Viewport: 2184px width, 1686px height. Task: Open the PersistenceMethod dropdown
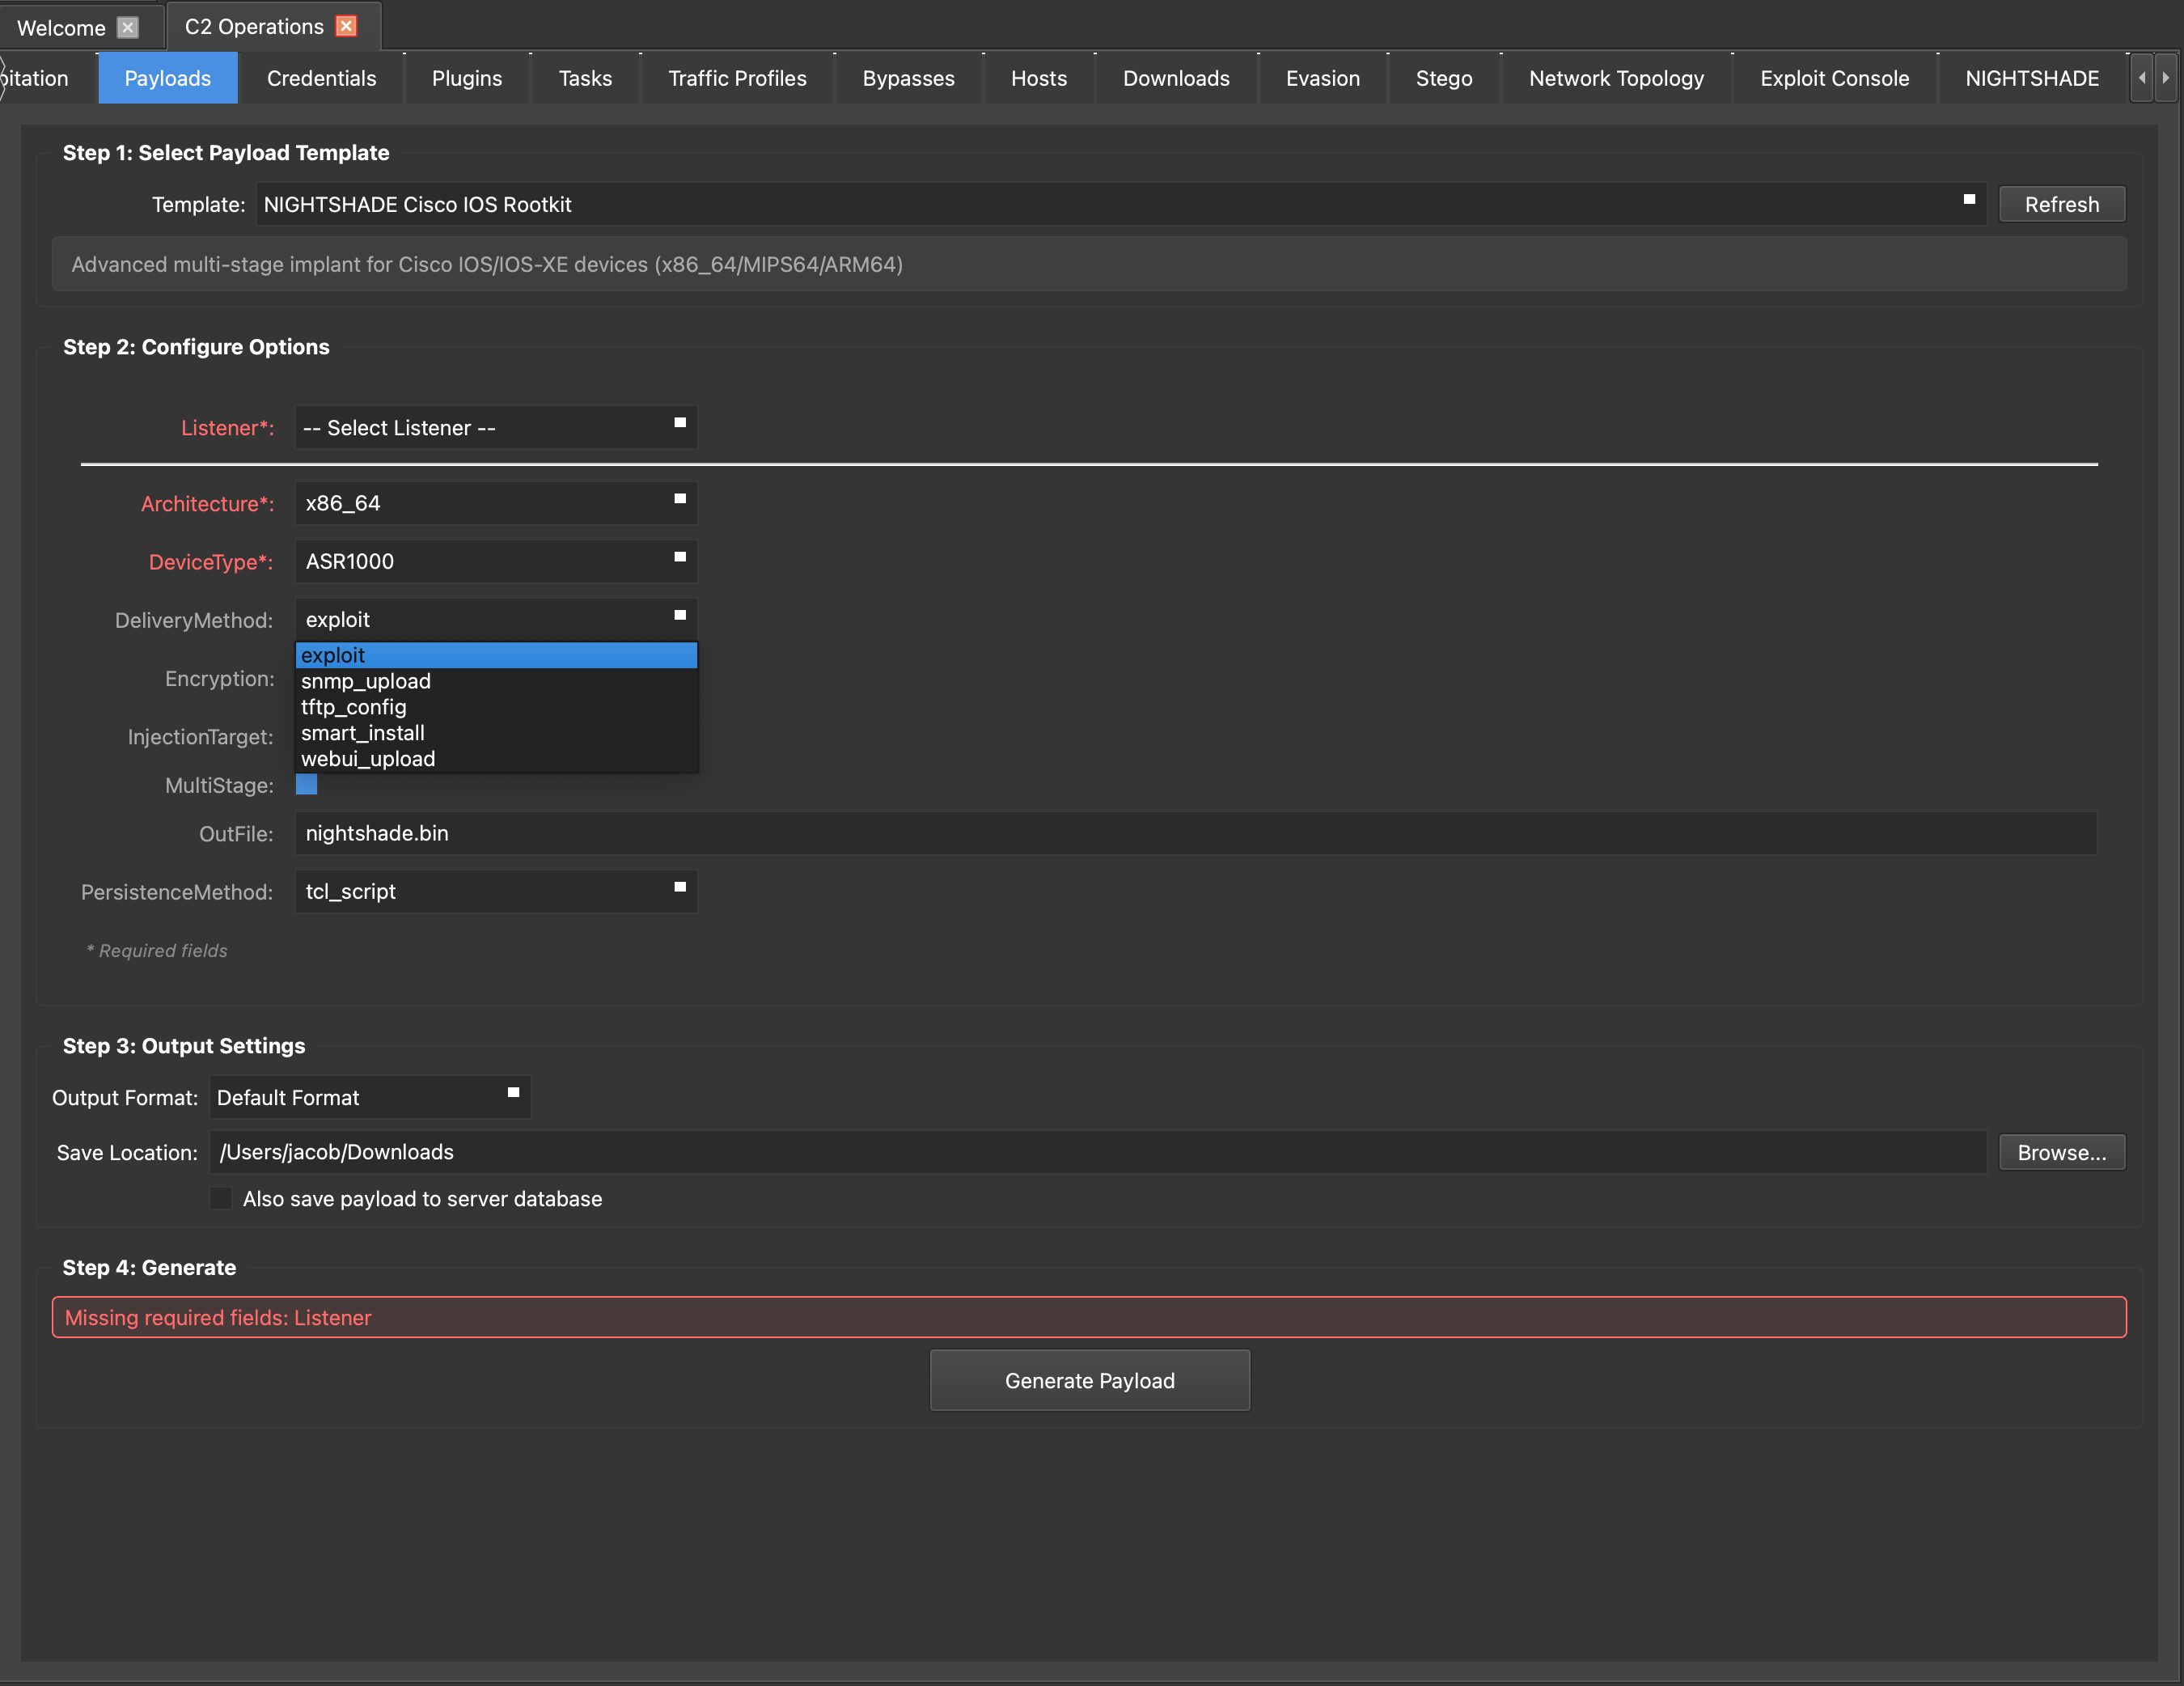496,891
